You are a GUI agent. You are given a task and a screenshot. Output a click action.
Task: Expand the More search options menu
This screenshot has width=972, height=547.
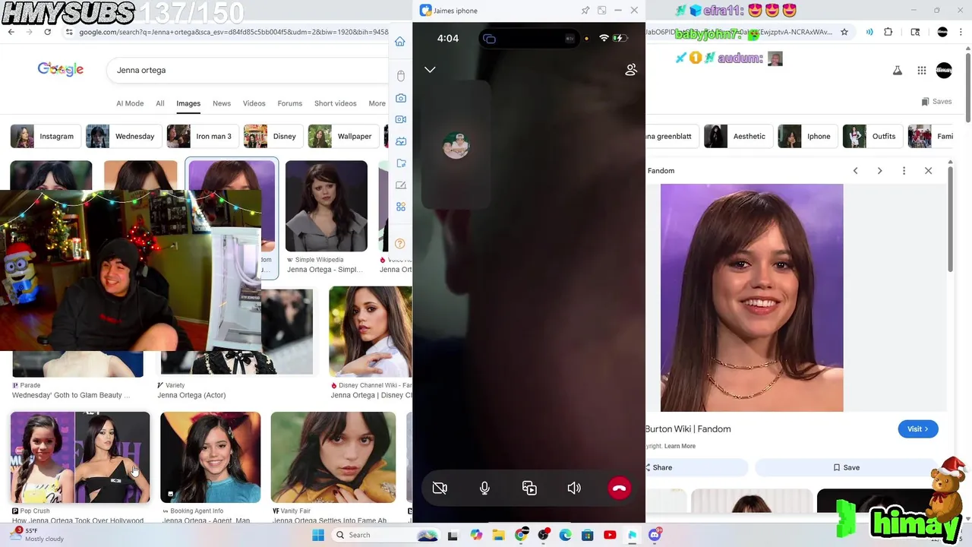(377, 103)
